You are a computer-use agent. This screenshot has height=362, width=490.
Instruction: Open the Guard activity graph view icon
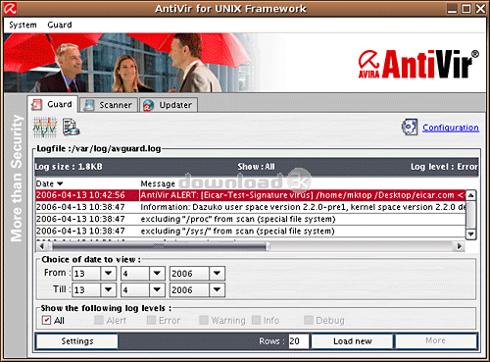pos(45,128)
